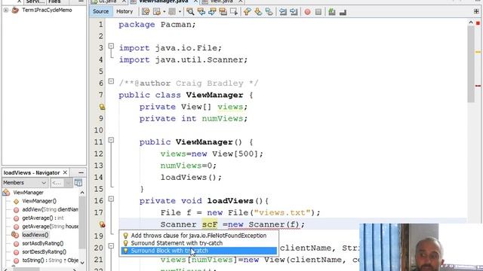483x271 pixels.
Task: Shift line left icon
Action: pos(283,12)
